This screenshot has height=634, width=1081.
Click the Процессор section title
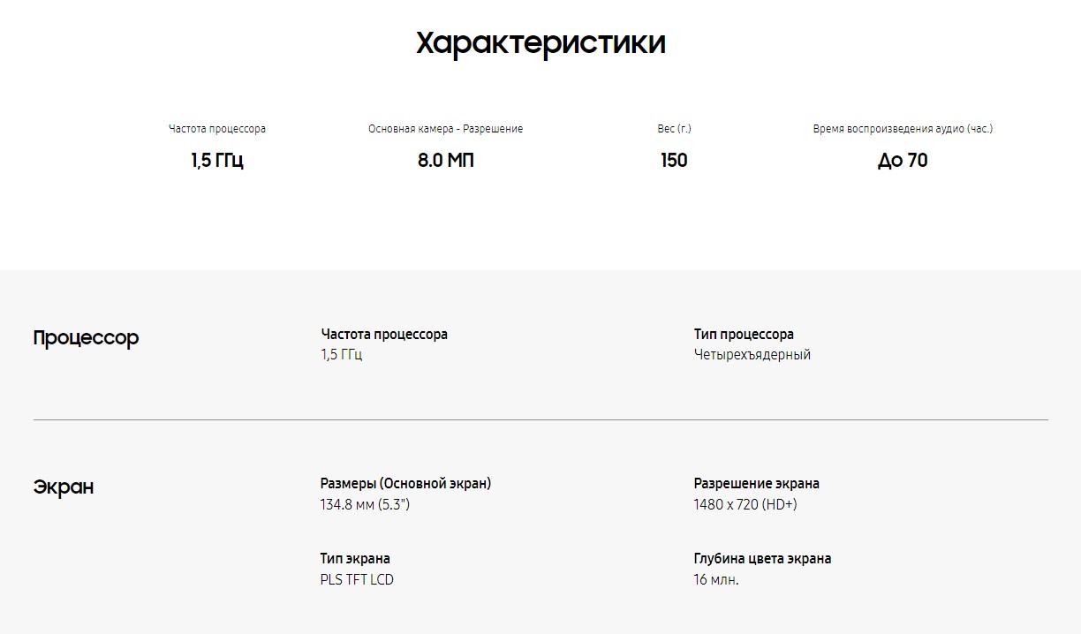tap(86, 338)
